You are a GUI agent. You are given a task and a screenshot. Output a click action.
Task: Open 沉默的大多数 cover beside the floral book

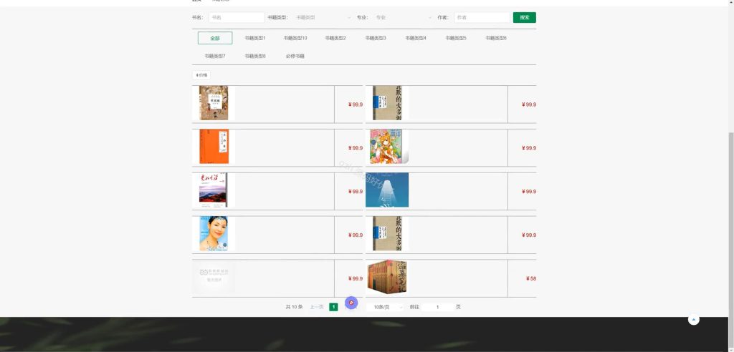point(387,103)
